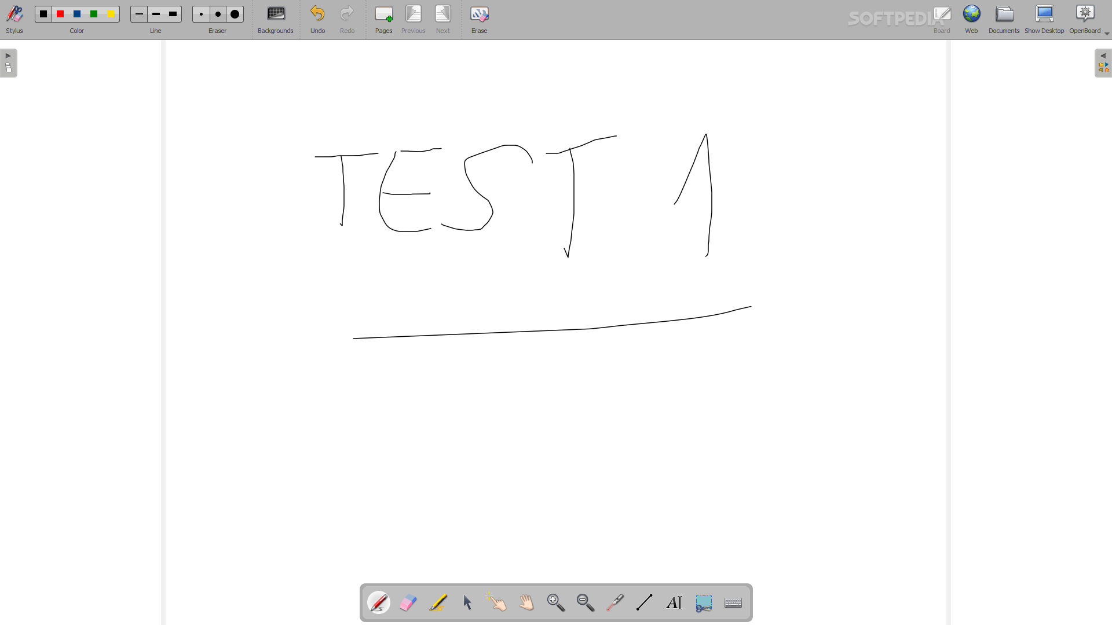Select the Line drawing tool
This screenshot has height=625, width=1112.
pos(644,602)
